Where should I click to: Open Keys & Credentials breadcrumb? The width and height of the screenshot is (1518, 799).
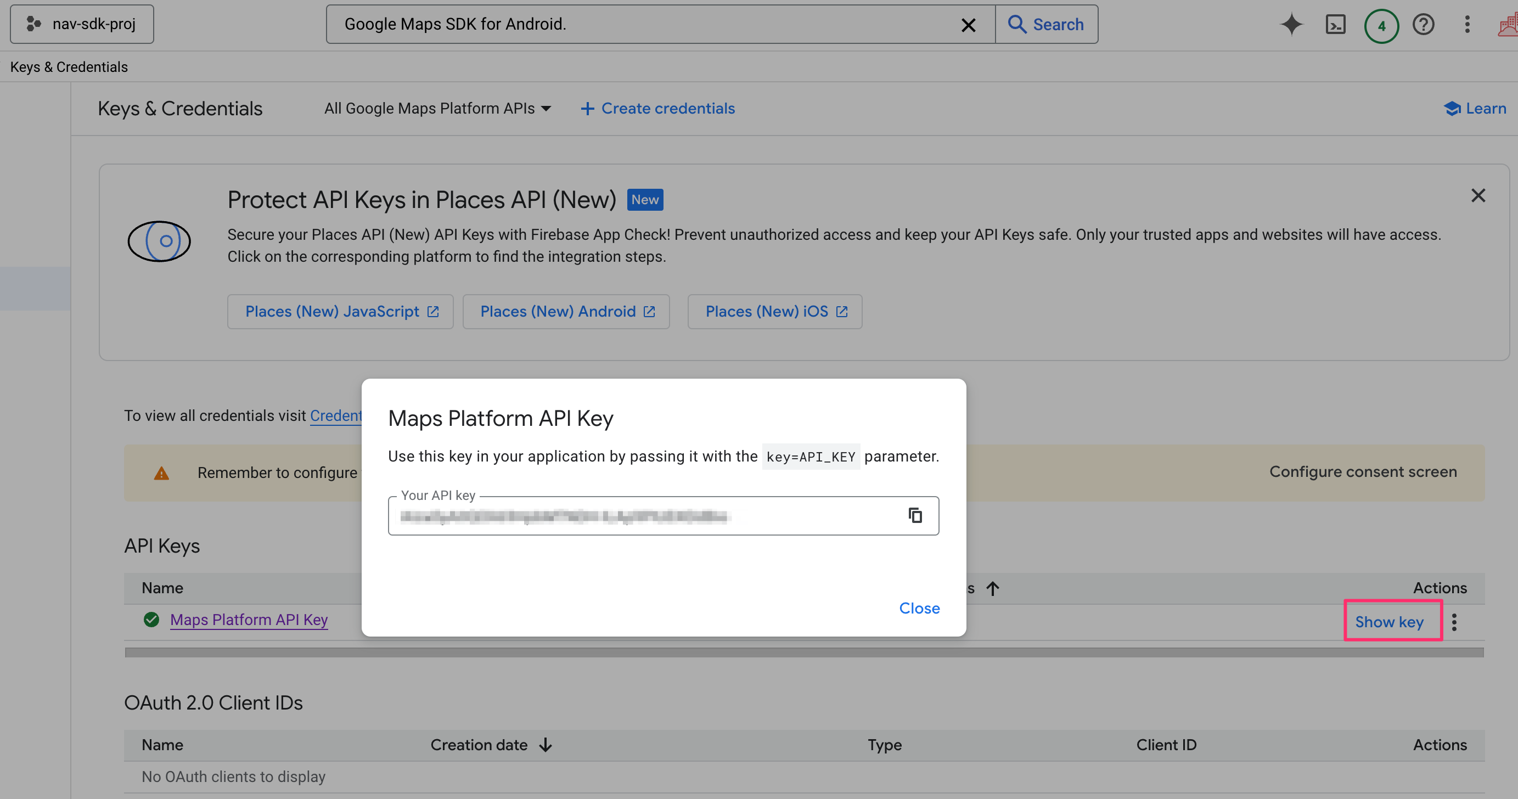pos(69,66)
